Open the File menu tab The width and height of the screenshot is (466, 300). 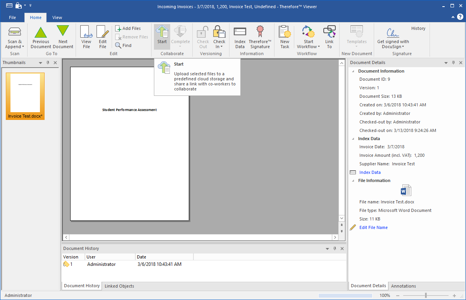click(x=12, y=17)
